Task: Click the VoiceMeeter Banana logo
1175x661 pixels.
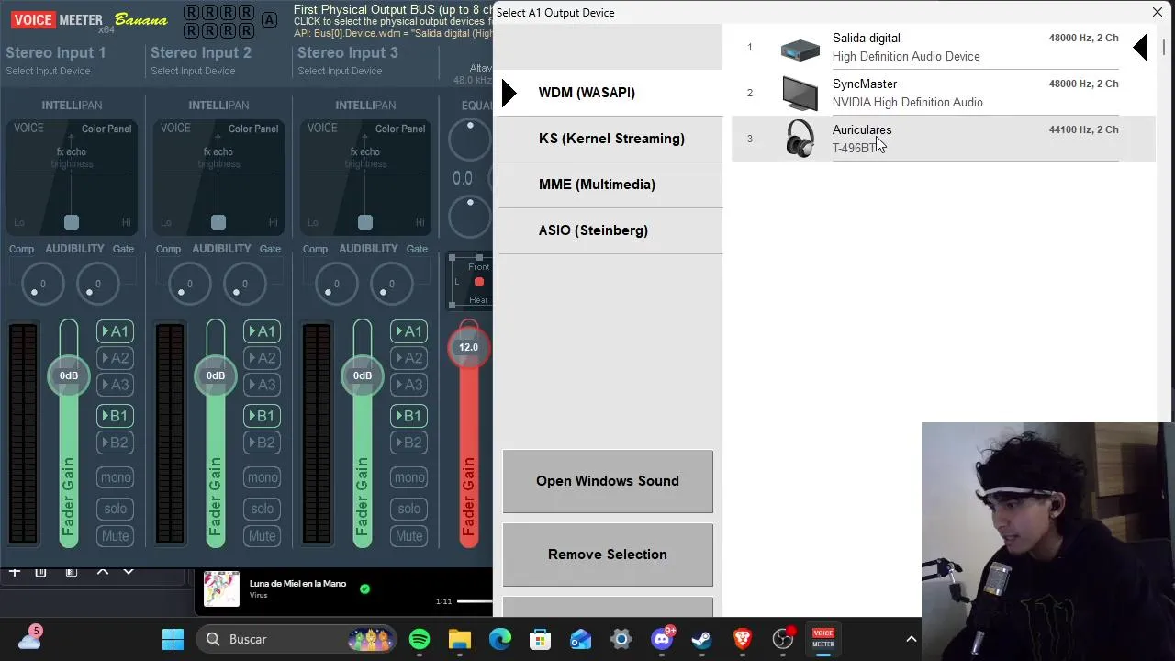Action: point(90,20)
